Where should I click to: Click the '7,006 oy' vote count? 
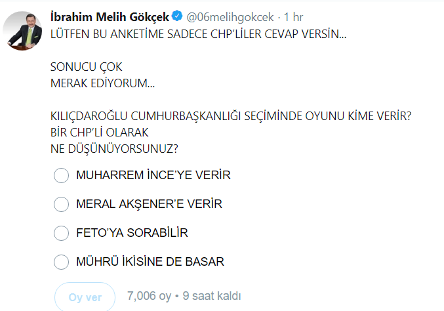pos(149,297)
